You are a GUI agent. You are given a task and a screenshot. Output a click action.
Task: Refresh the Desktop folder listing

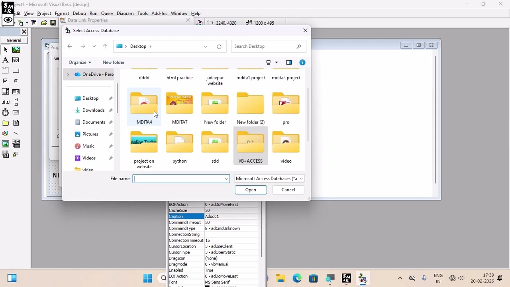point(219,46)
